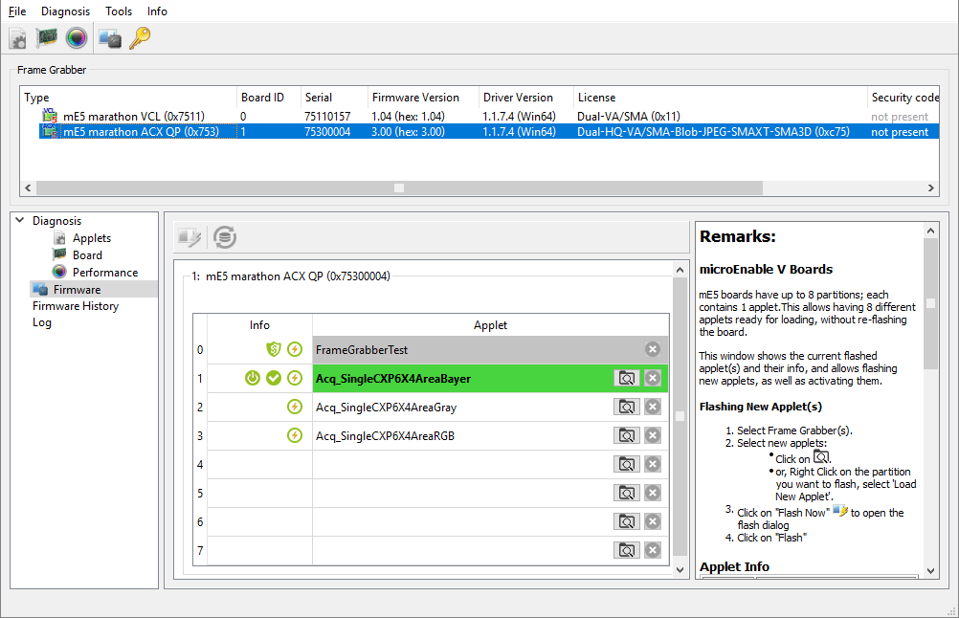Click the lightning icon in partition 2
The image size is (959, 618).
pos(295,407)
